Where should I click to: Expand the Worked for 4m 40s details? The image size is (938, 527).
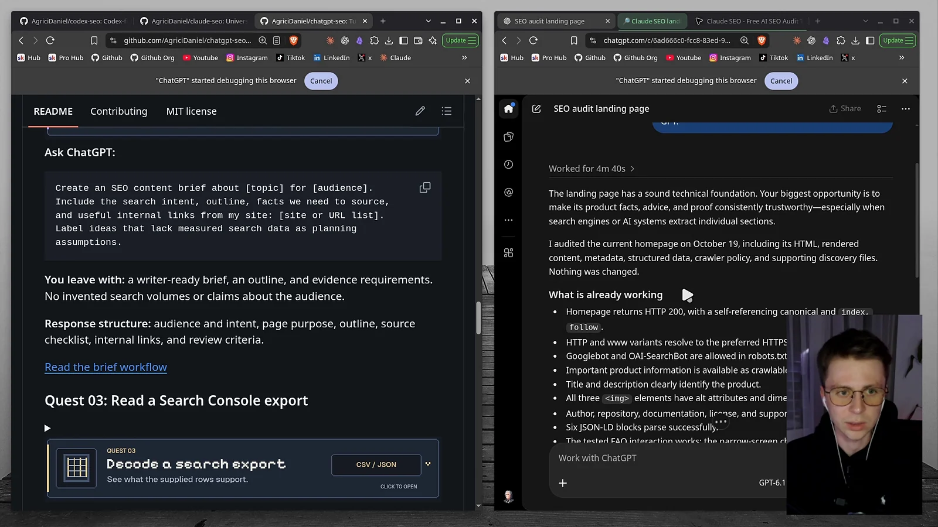[592, 169]
